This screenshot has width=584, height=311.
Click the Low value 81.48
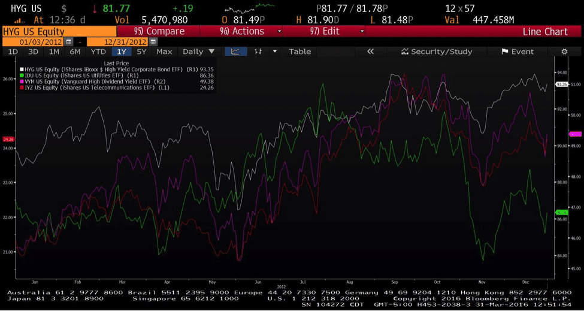(x=398, y=20)
